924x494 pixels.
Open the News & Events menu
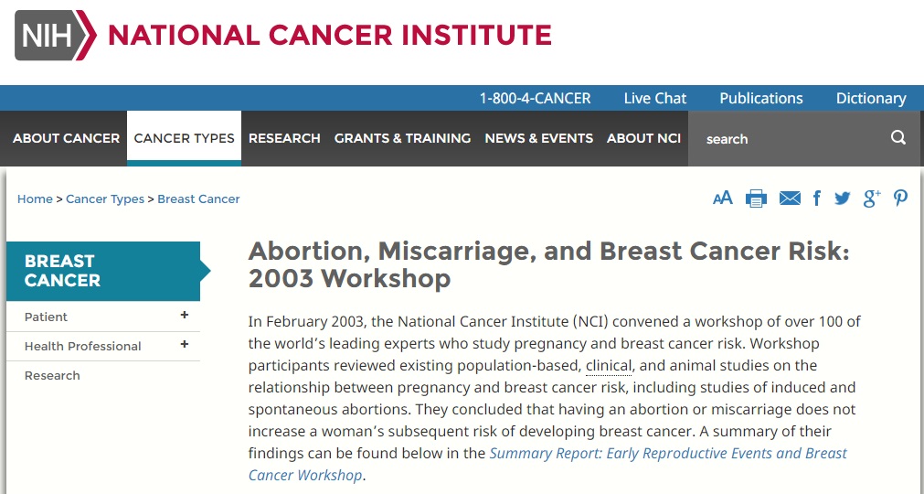[x=538, y=138]
